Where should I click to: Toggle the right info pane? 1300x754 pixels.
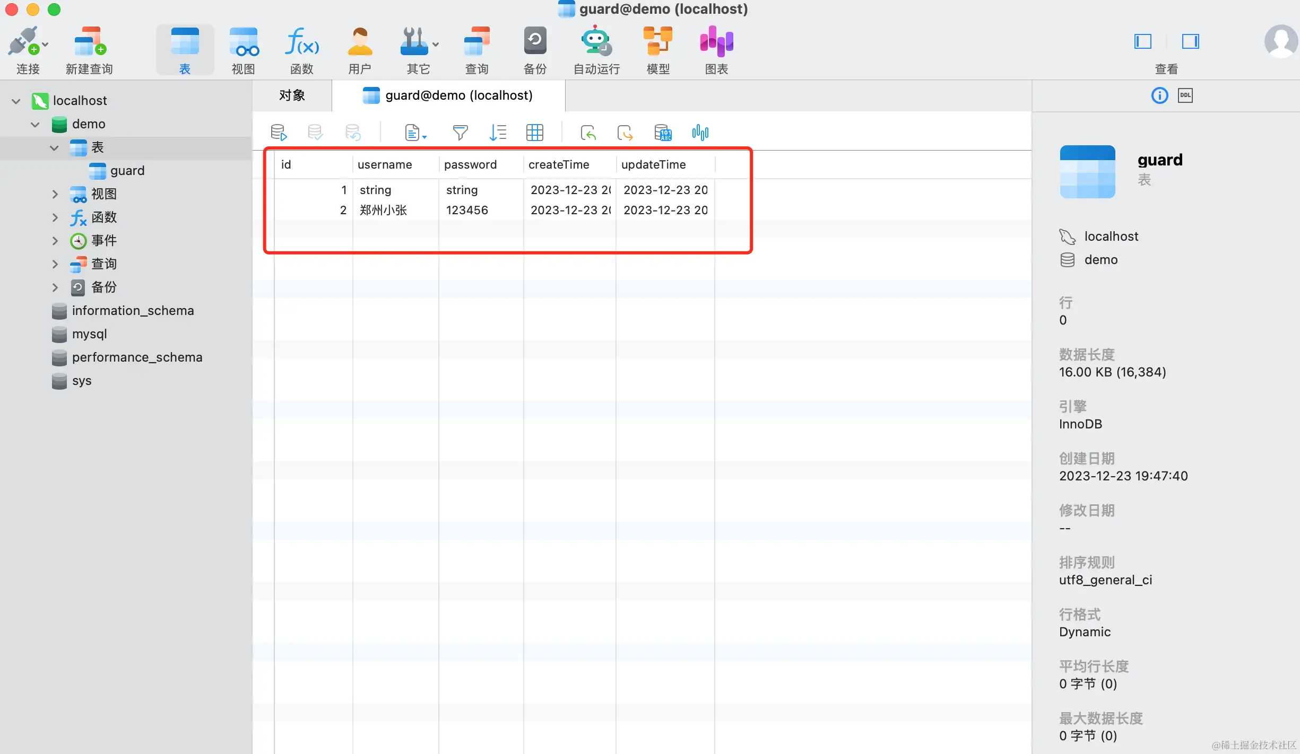coord(1190,41)
